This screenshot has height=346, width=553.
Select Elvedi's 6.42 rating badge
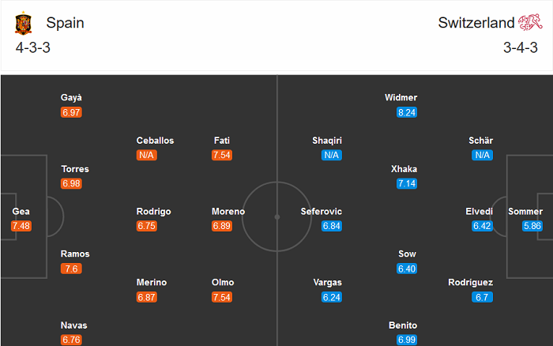coord(482,226)
